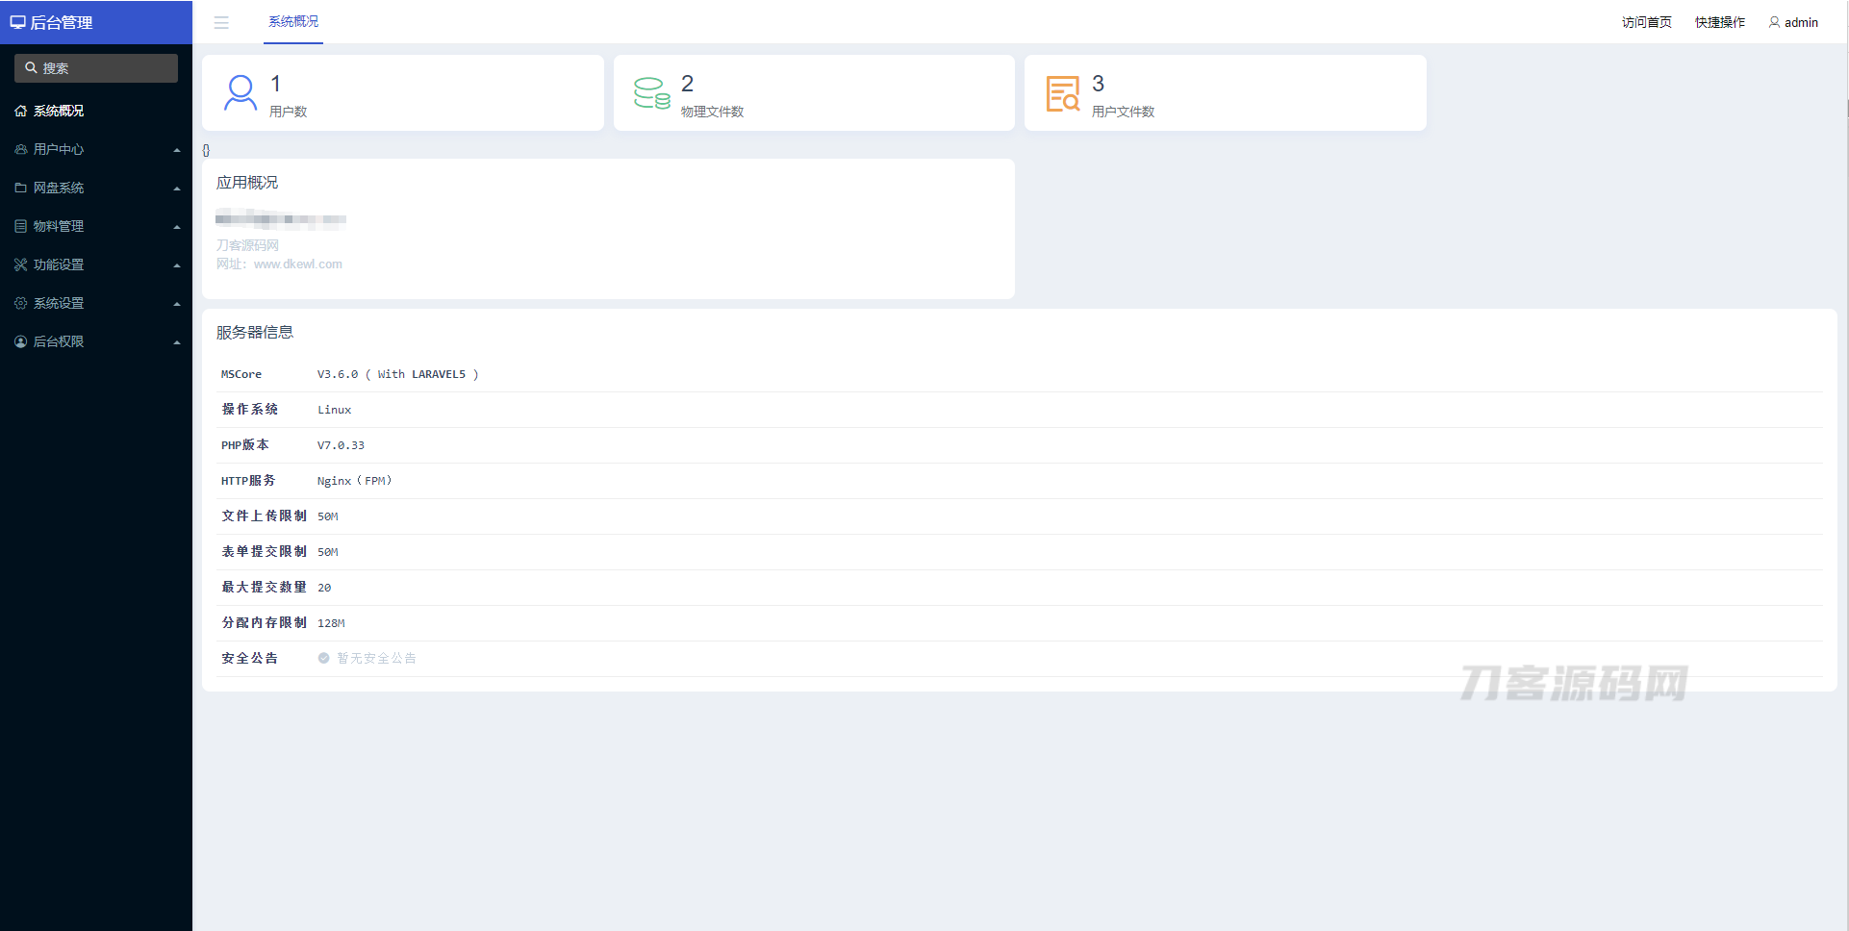Go to 访问首页 link
The height and width of the screenshot is (931, 1849).
[x=1646, y=22]
